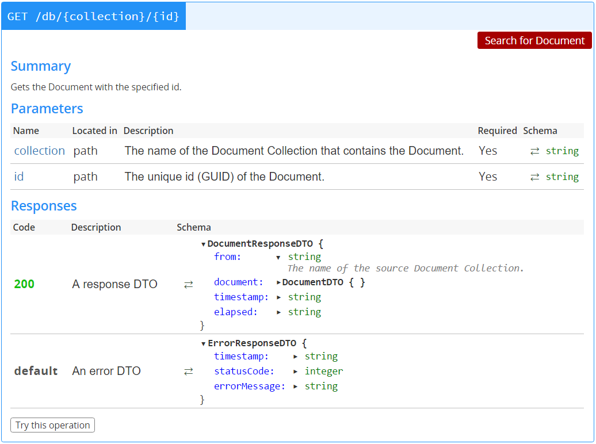596x444 pixels.
Task: Click the Search for Document button
Action: [x=534, y=40]
